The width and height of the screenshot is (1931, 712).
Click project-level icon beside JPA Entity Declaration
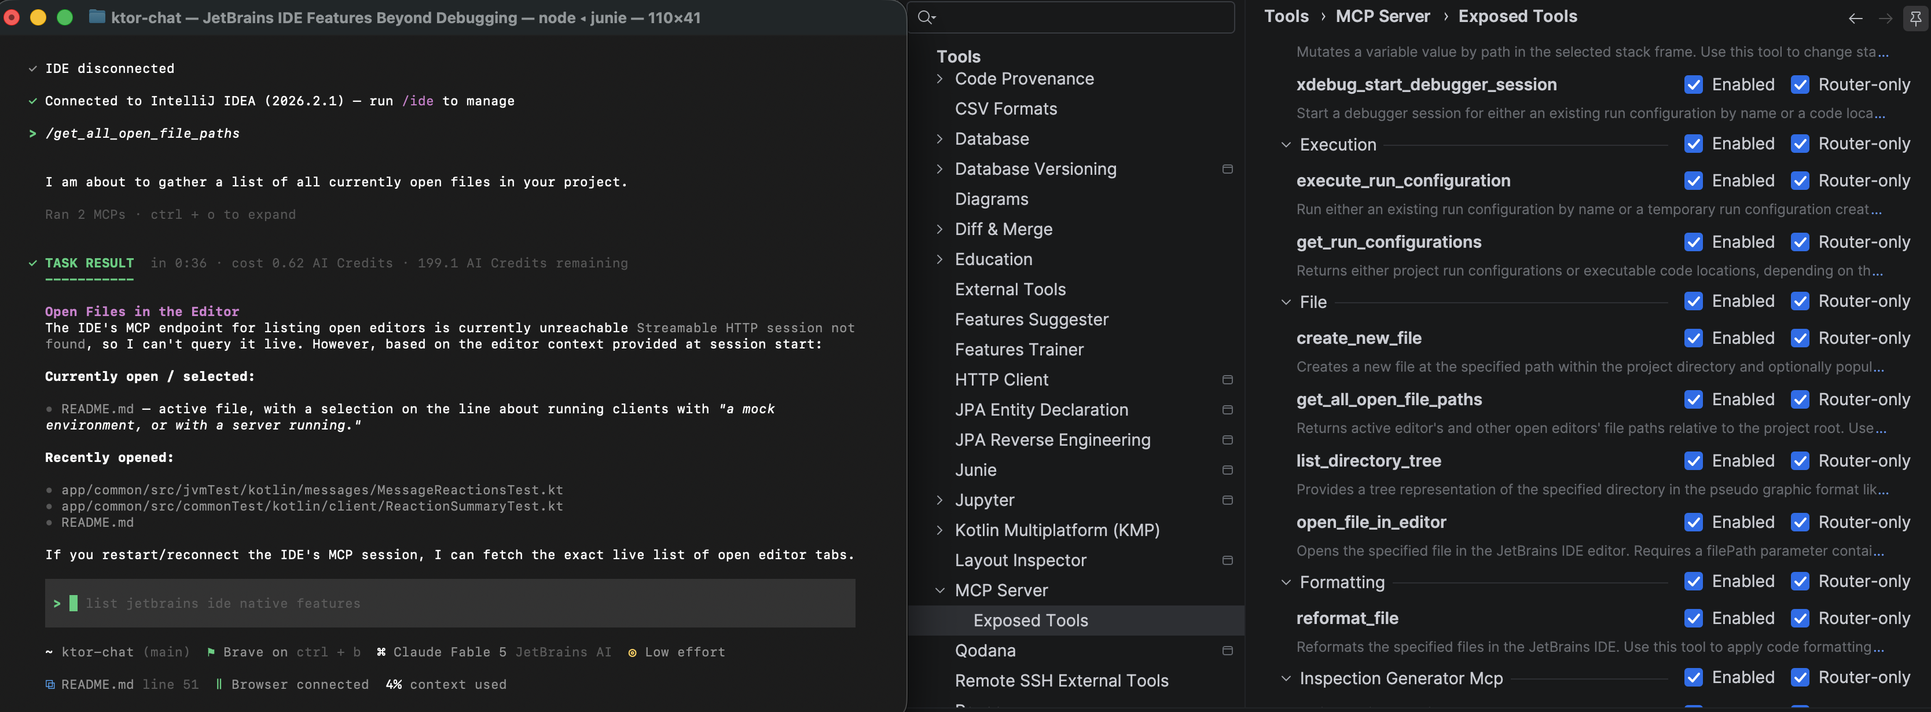coord(1227,410)
